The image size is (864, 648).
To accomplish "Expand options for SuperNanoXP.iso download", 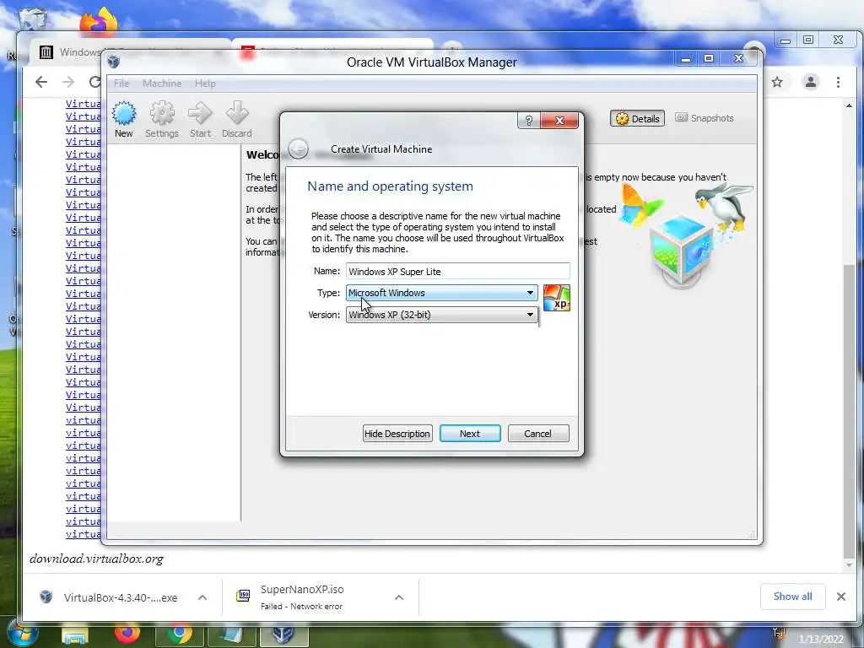I will [x=399, y=597].
